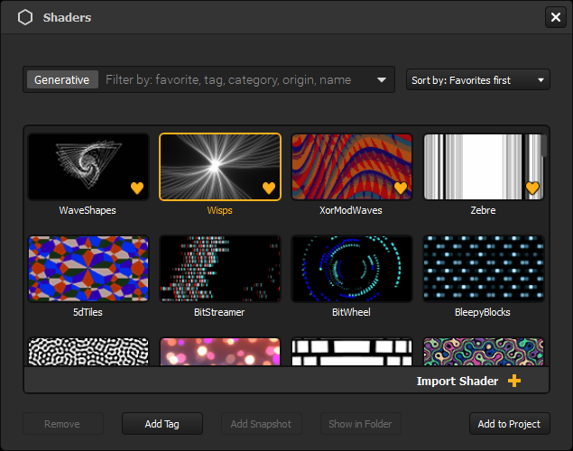Screen dimensions: 573x451
Task: Select the Generative filter tag
Action: pyautogui.click(x=62, y=79)
